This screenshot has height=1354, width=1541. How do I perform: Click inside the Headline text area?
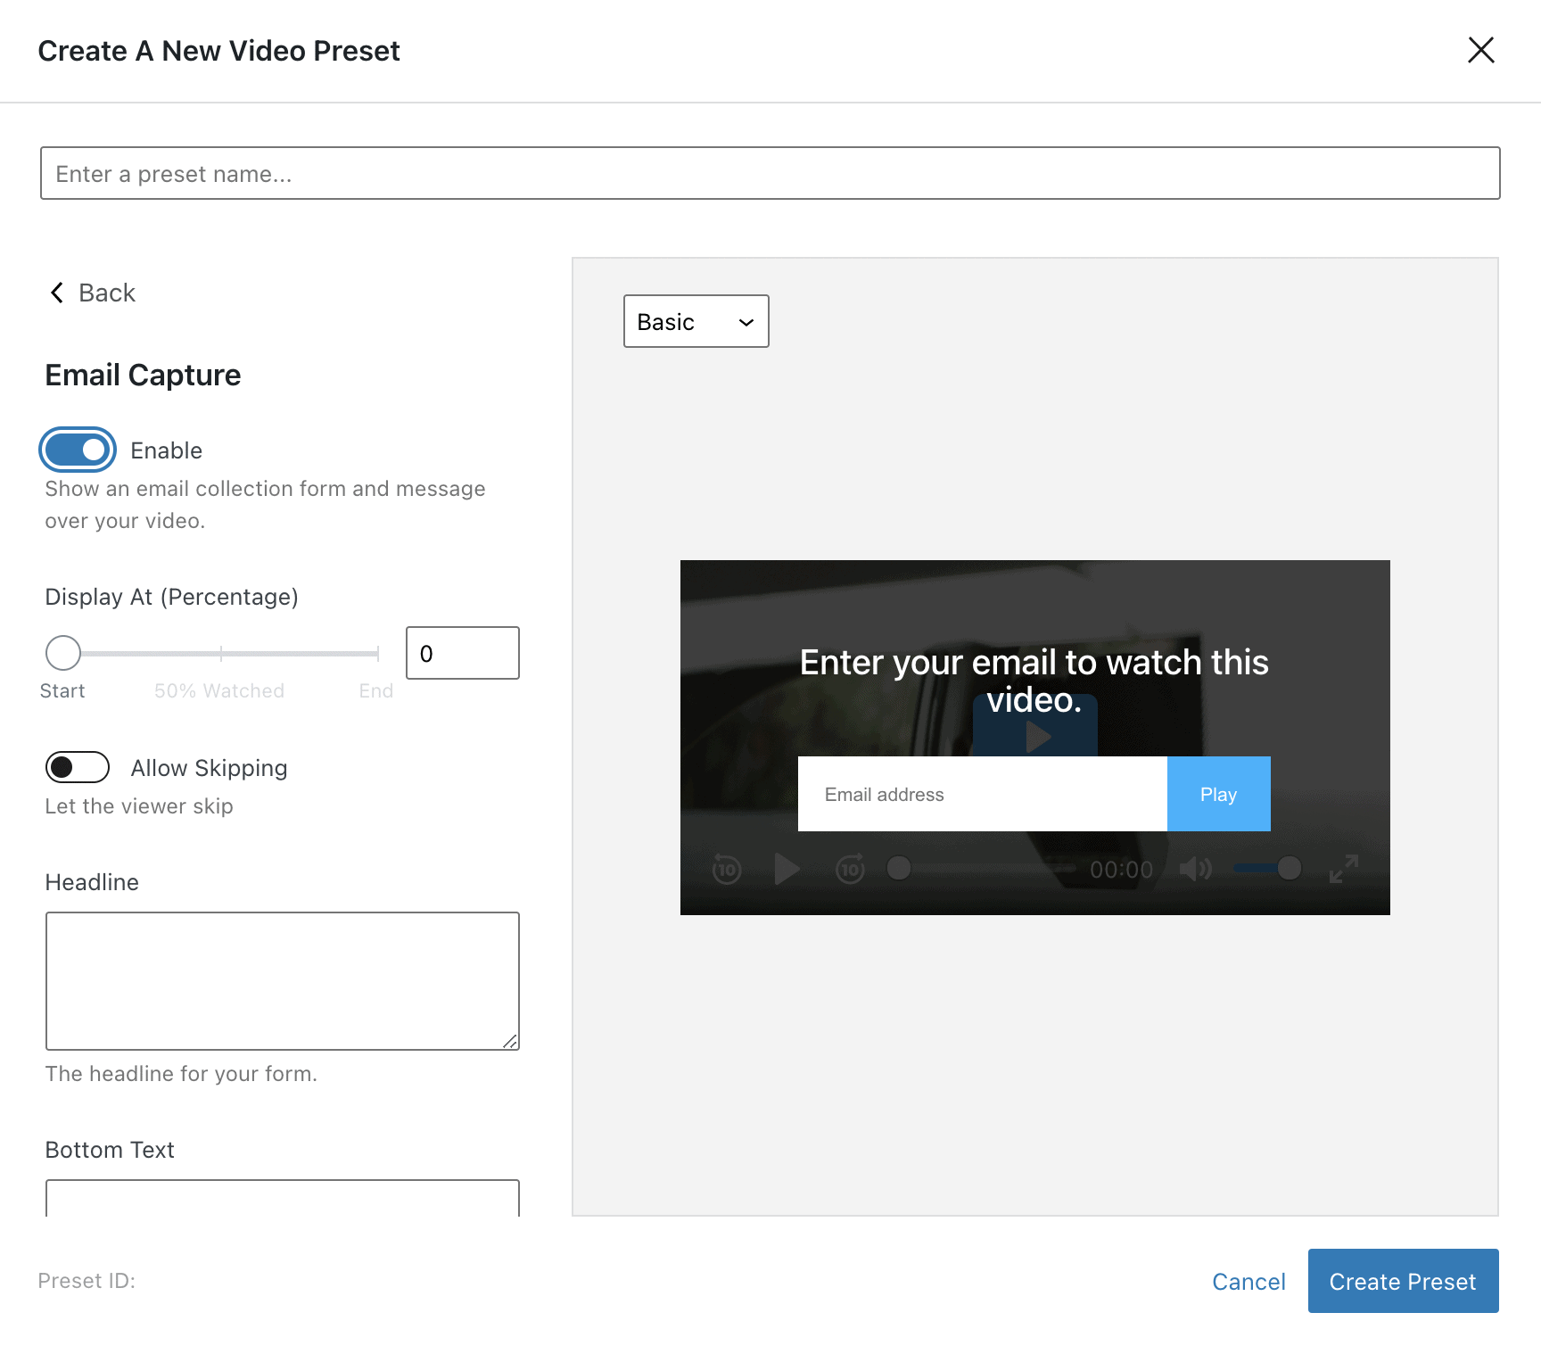tap(282, 980)
